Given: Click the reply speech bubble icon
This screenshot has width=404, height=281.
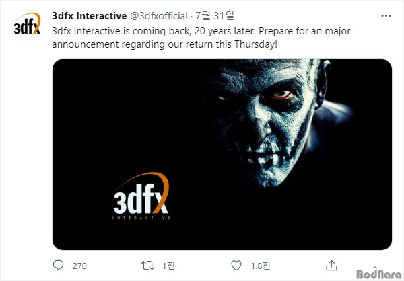Looking at the screenshot, I should (x=58, y=265).
